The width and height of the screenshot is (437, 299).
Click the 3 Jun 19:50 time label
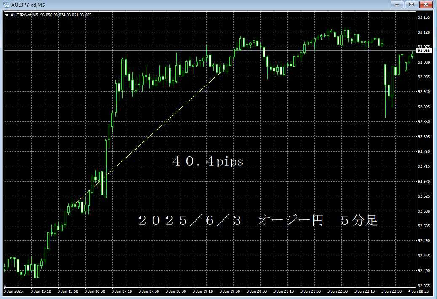click(230, 291)
